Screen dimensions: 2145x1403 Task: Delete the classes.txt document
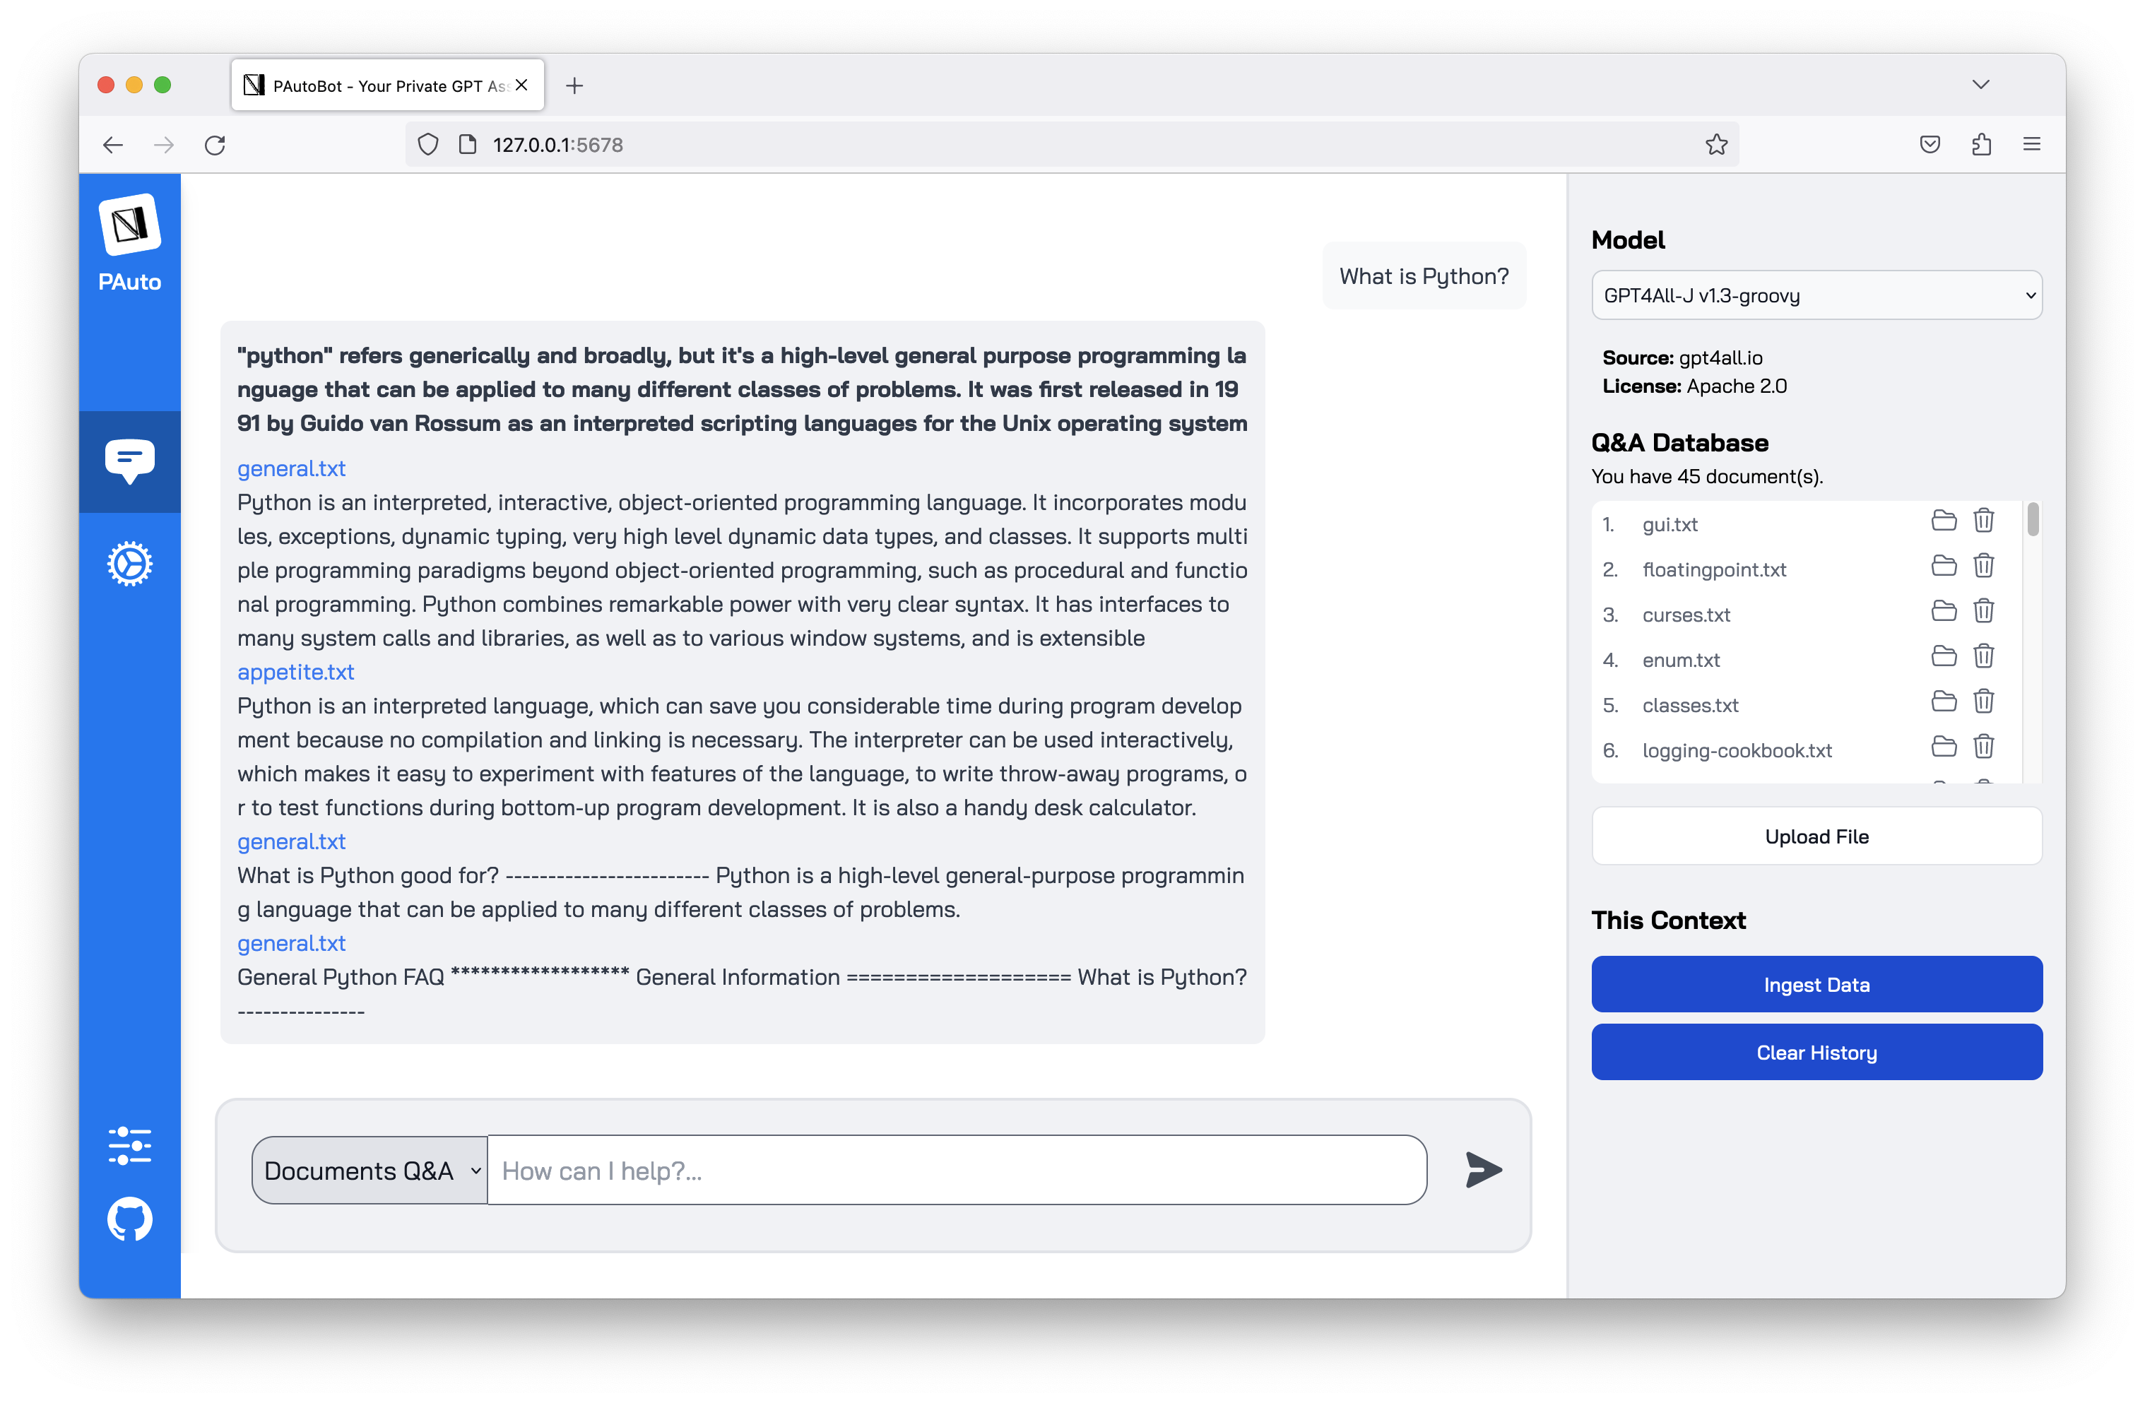pyautogui.click(x=1982, y=701)
